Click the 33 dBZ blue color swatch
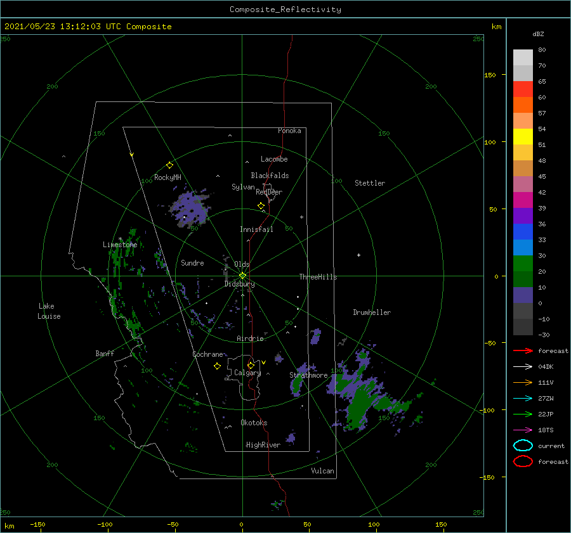This screenshot has height=533, width=571. [x=523, y=247]
